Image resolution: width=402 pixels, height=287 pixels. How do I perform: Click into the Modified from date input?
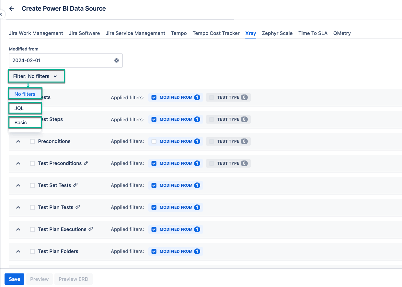click(62, 61)
